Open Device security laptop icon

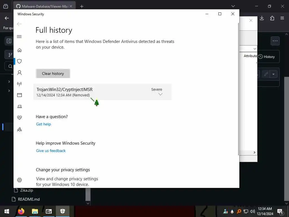tap(19, 107)
